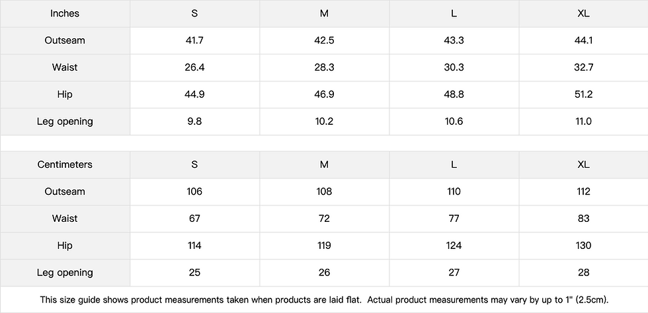
Task: Click the 124 hip centimeter cell
Action: [x=454, y=246]
